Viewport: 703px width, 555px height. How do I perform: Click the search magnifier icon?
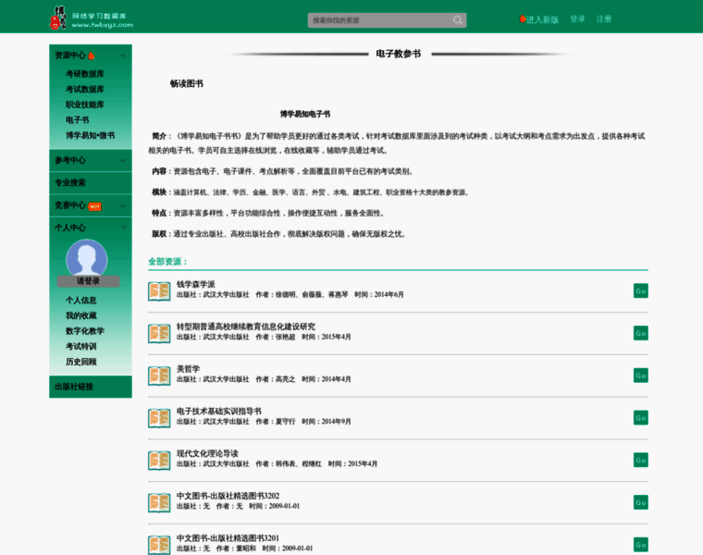click(x=457, y=20)
